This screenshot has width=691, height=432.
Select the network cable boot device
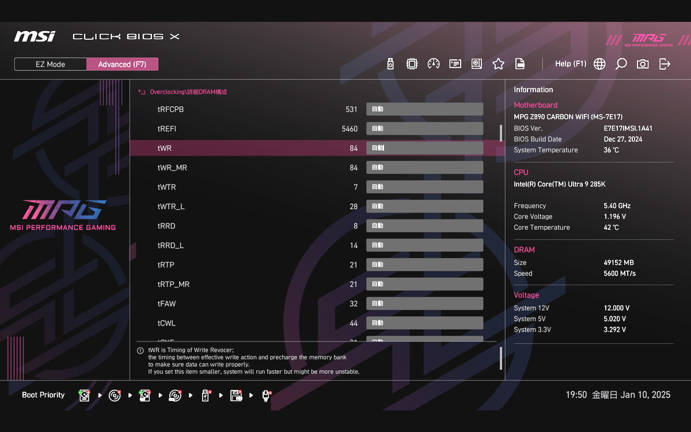266,395
